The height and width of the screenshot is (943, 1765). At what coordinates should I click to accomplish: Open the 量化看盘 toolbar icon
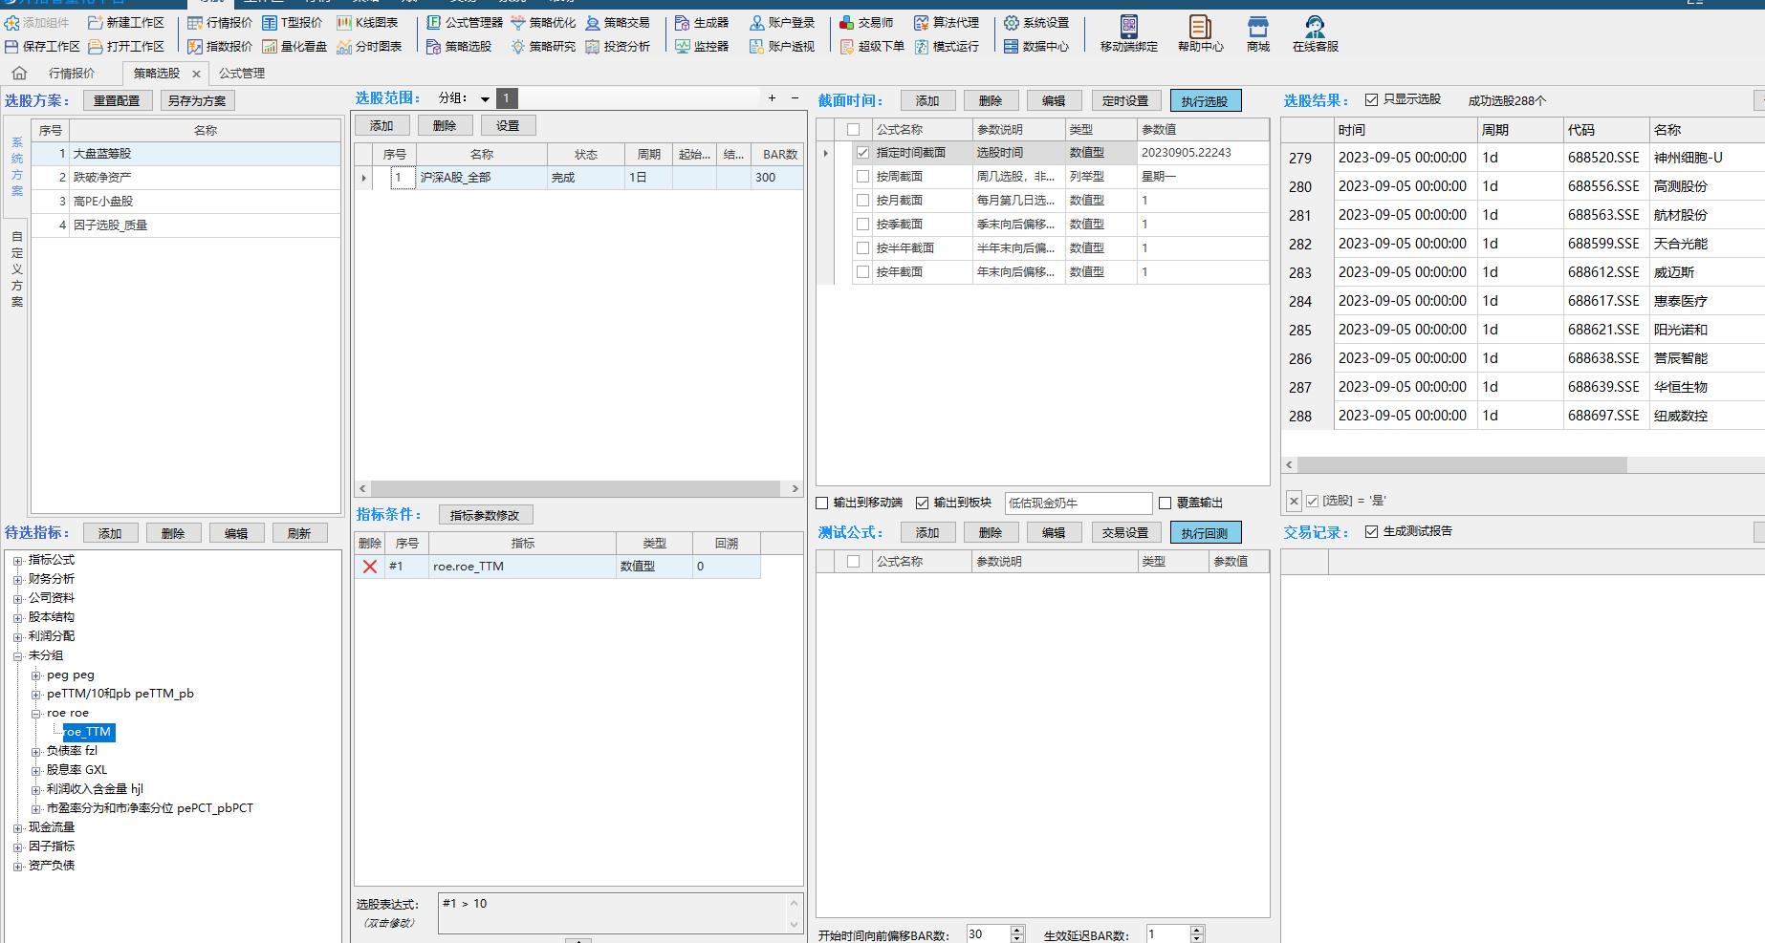coord(270,46)
